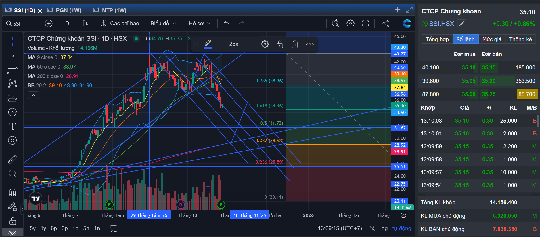
Task: Change timezone via 13:09:15 (UTC+7)
Action: coord(340,228)
